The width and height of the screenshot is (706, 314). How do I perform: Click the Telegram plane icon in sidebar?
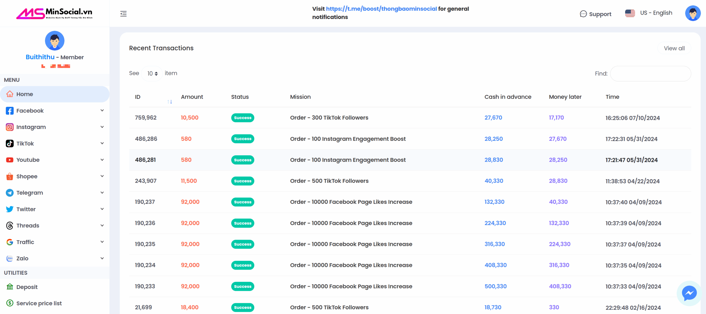10,193
